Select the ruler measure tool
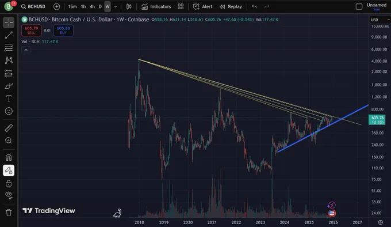391x227 pixels. coord(9,128)
